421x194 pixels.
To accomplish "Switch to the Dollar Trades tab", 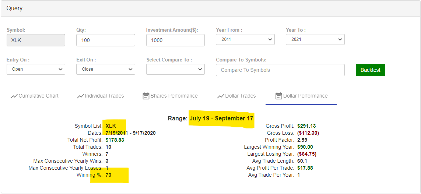I will [x=236, y=96].
